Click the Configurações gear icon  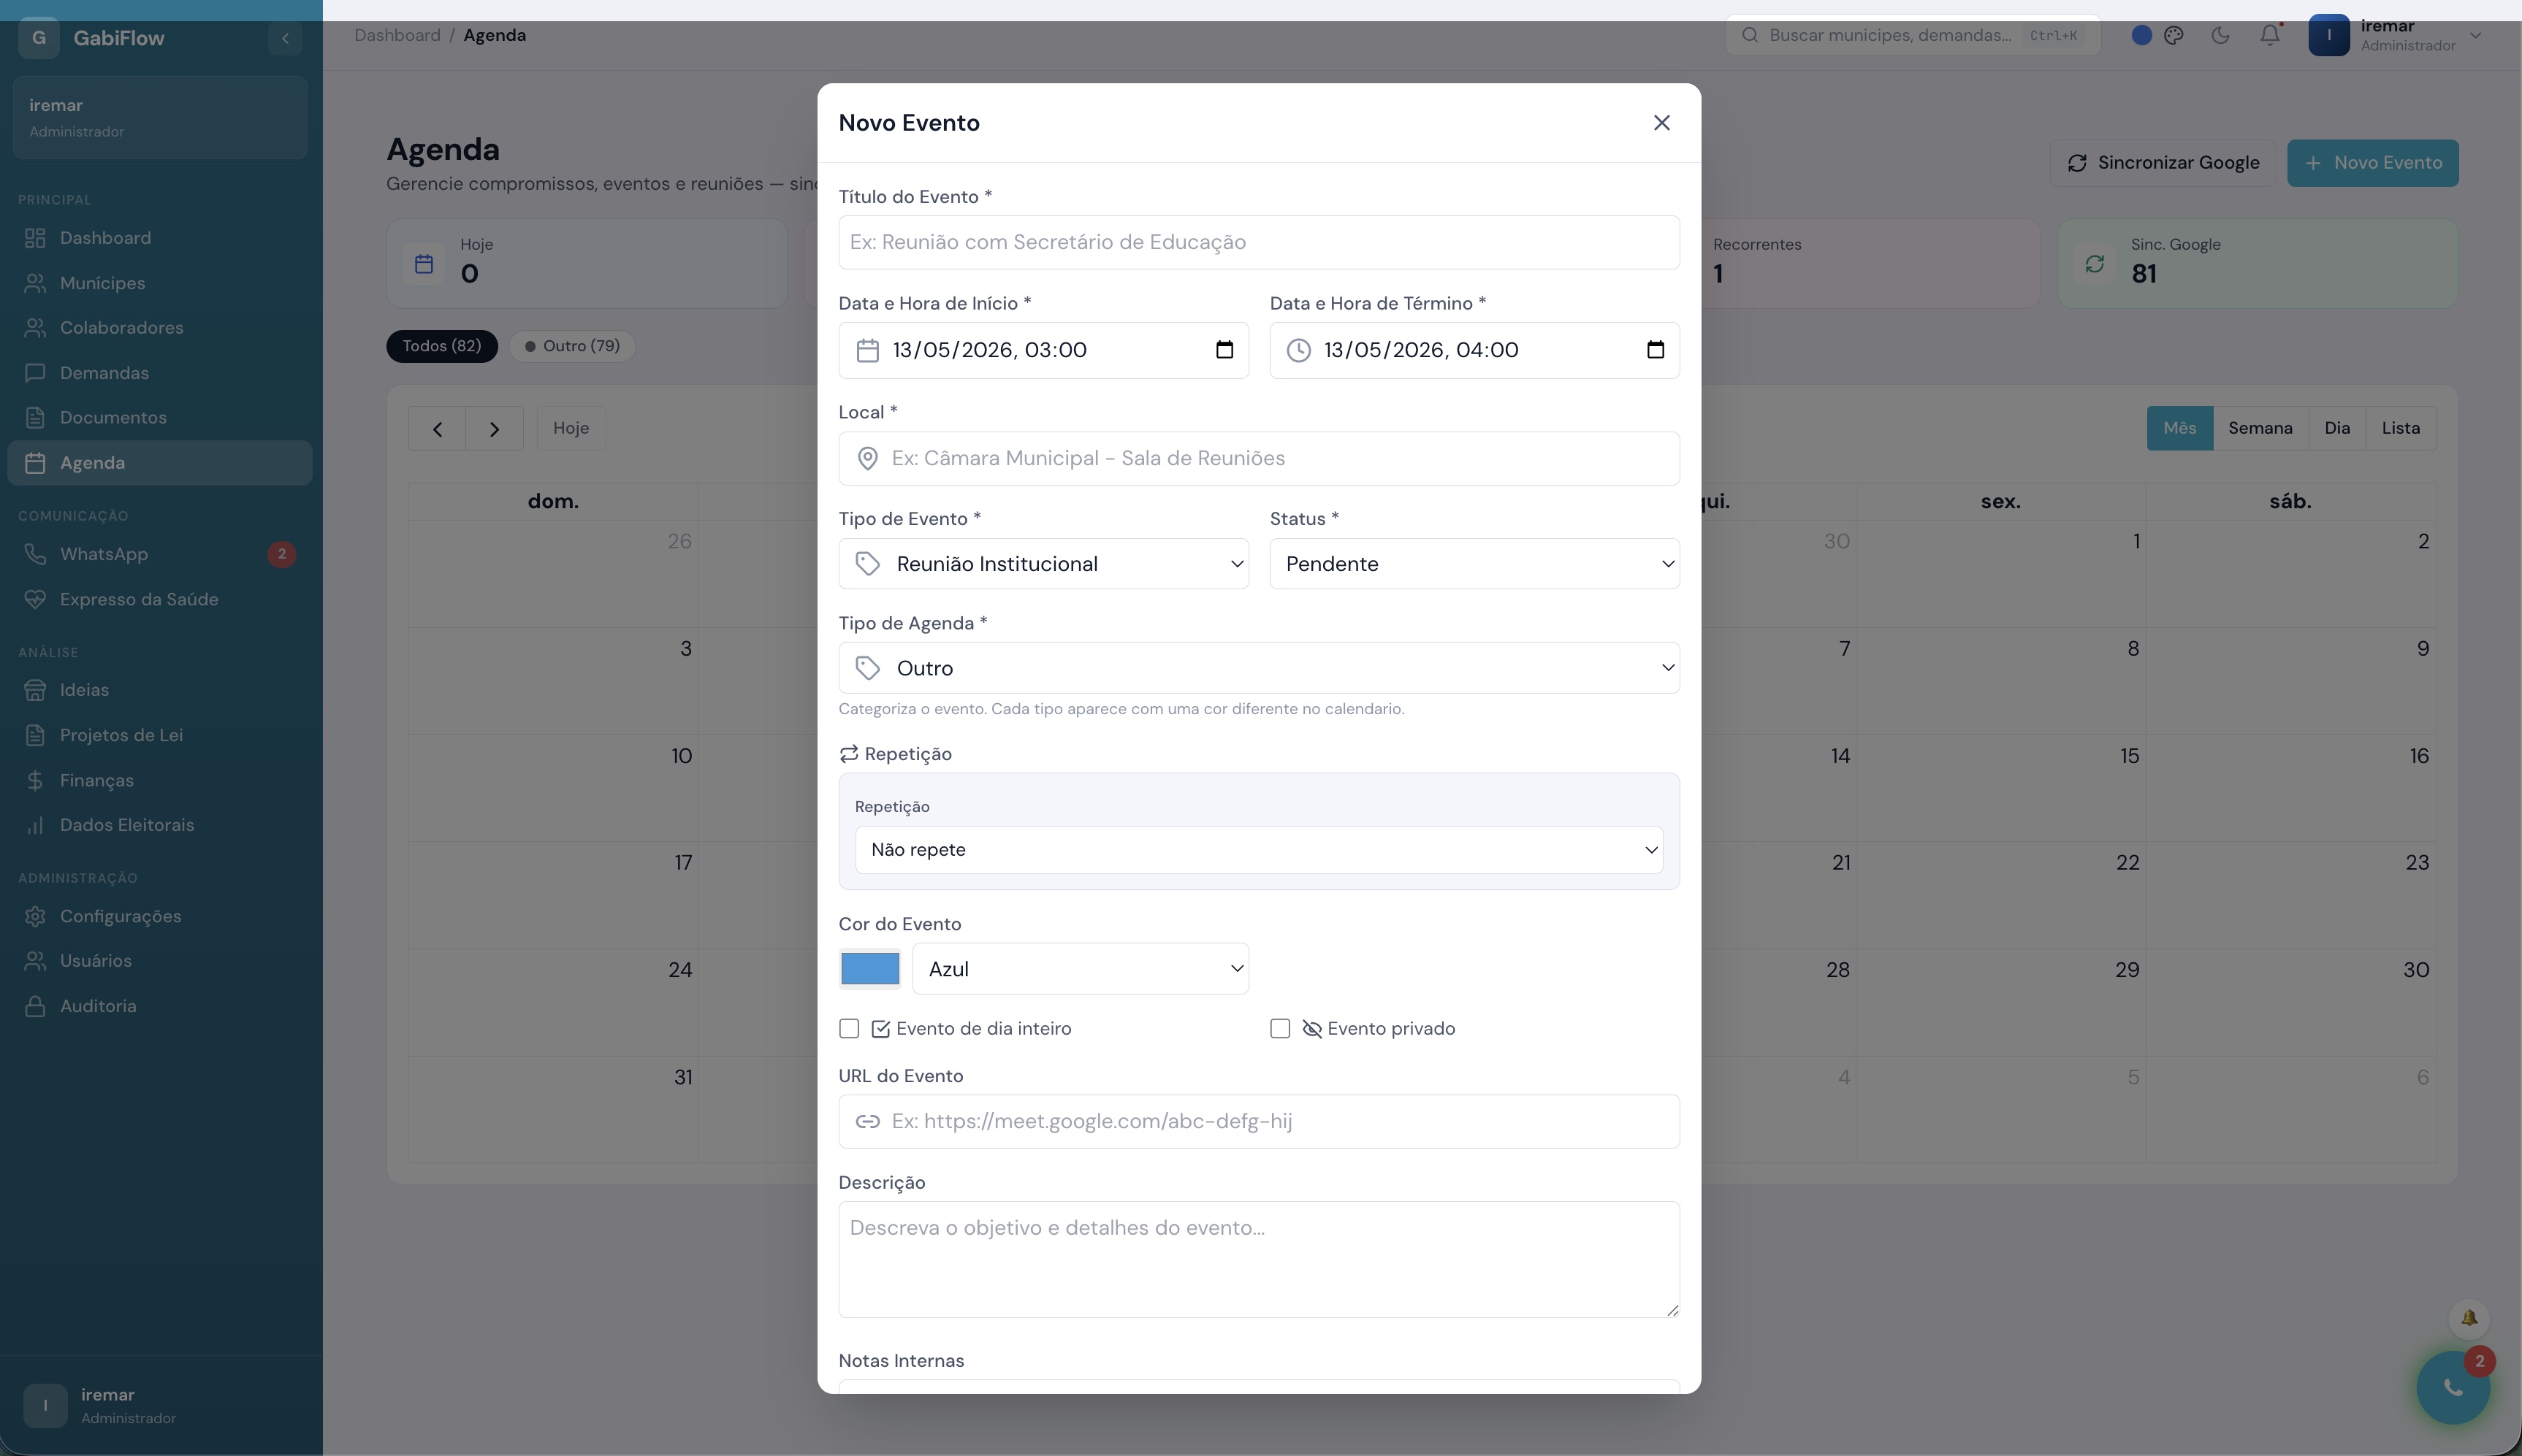click(x=35, y=916)
